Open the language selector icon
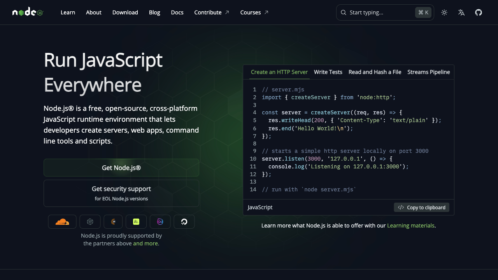Image resolution: width=498 pixels, height=280 pixels. pos(461,12)
